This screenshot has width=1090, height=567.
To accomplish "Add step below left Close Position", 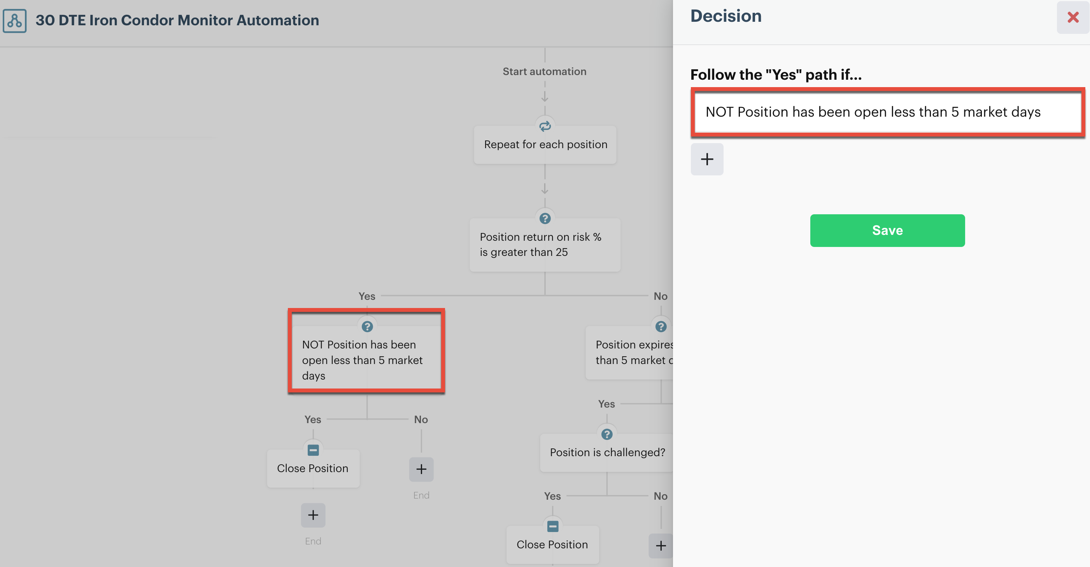I will 313,515.
